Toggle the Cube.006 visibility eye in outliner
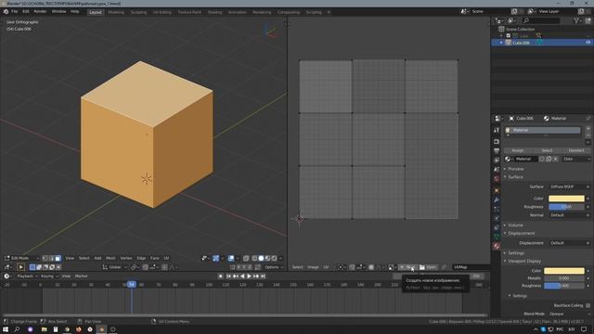594x334 pixels. [x=588, y=43]
